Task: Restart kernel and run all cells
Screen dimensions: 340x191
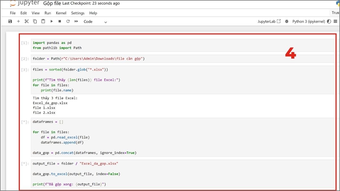Action: tap(76, 21)
